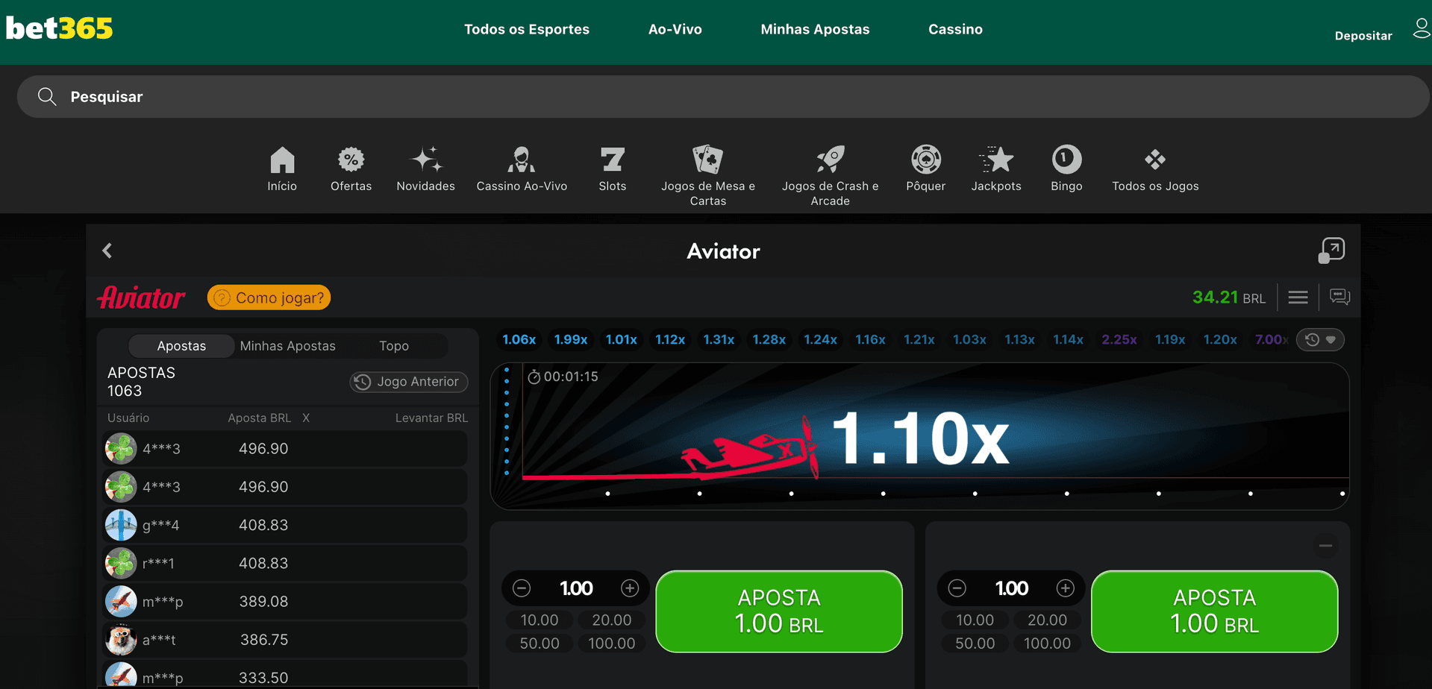1432x689 pixels.
Task: Click the second bet amount 1.00 field
Action: coord(1011,588)
